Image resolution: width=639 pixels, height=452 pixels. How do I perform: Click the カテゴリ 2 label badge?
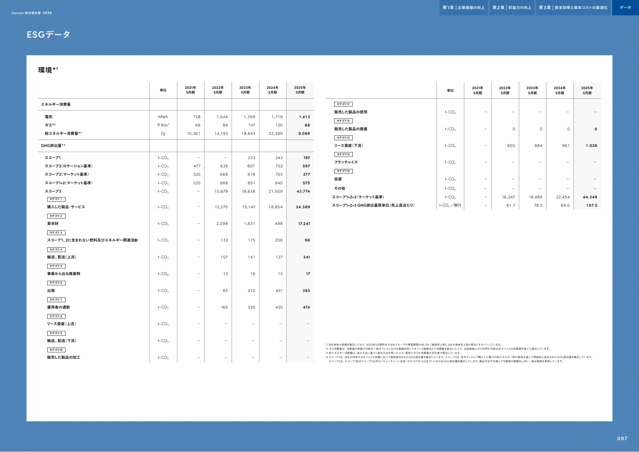56,216
